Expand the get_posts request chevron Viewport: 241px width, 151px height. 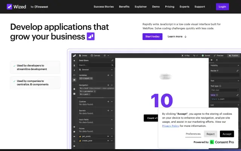coord(112,136)
